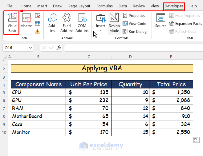Switch to the View tab
The image size is (203, 156).
point(155,6)
